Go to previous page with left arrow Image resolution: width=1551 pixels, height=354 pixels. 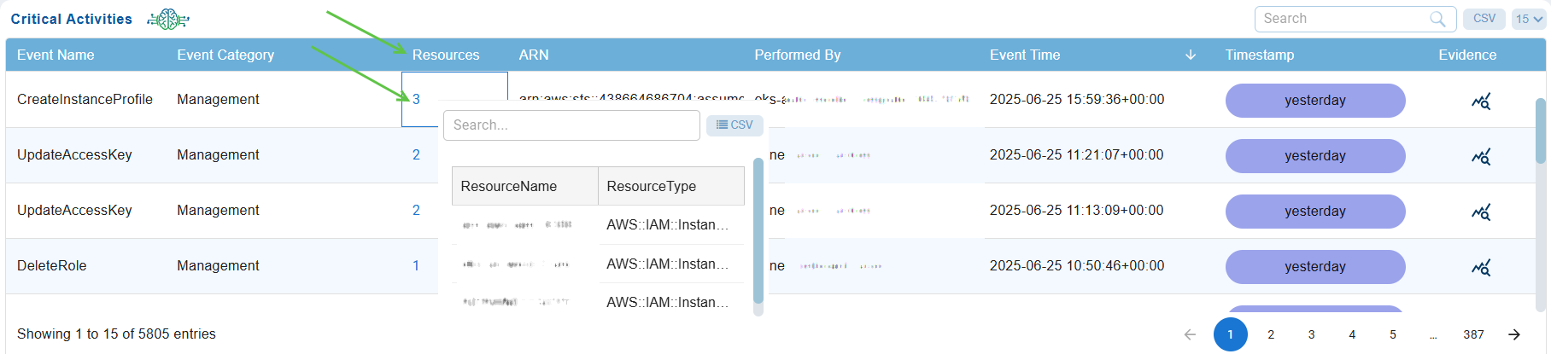coord(1190,334)
